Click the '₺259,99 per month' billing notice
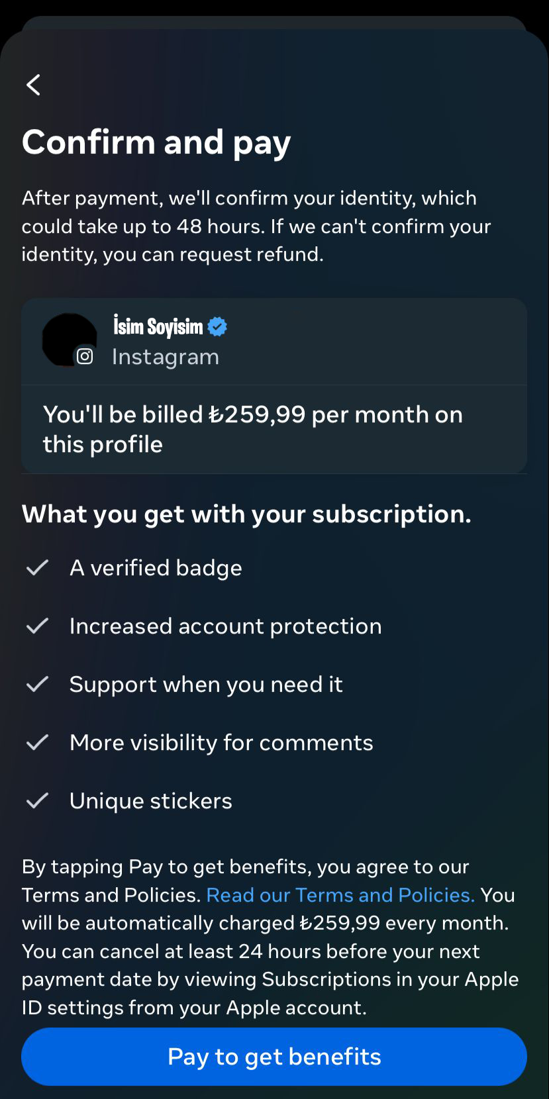 [253, 429]
